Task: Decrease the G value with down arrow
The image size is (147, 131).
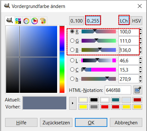Action: (141, 43)
